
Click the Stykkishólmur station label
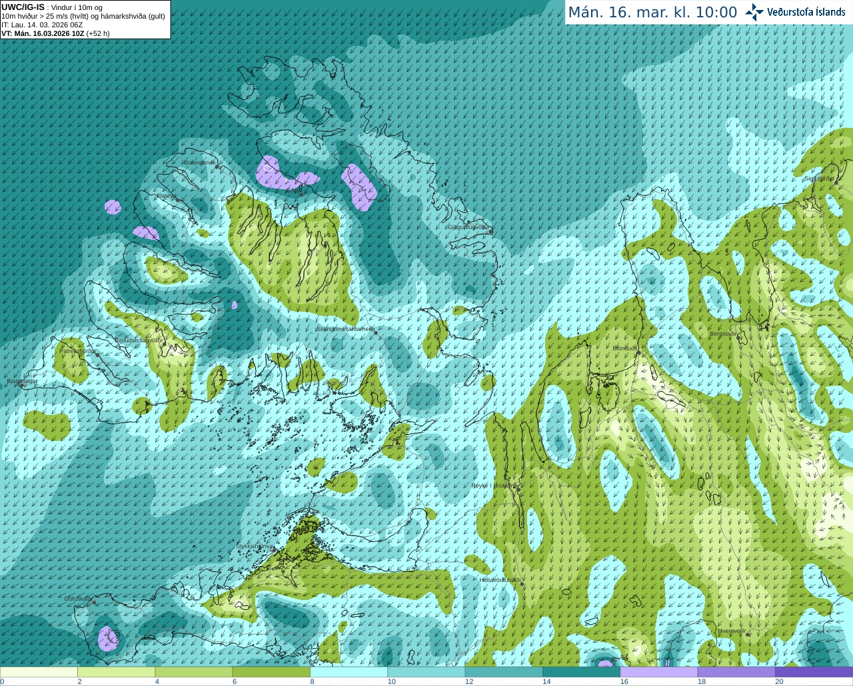tap(255, 546)
